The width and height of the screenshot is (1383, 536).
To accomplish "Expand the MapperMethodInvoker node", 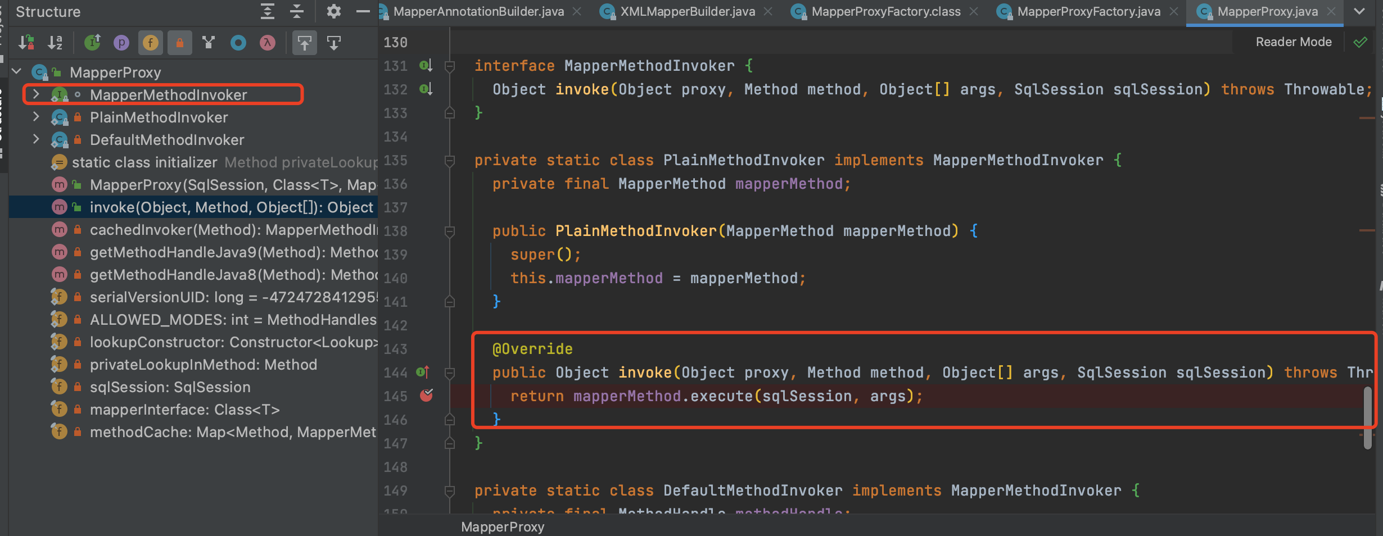I will point(36,94).
